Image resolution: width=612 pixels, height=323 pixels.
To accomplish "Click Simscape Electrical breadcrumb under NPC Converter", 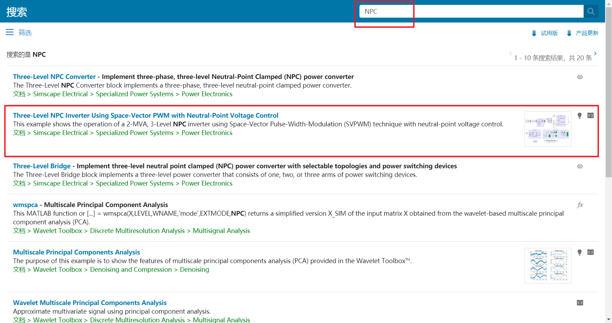I will coord(61,94).
